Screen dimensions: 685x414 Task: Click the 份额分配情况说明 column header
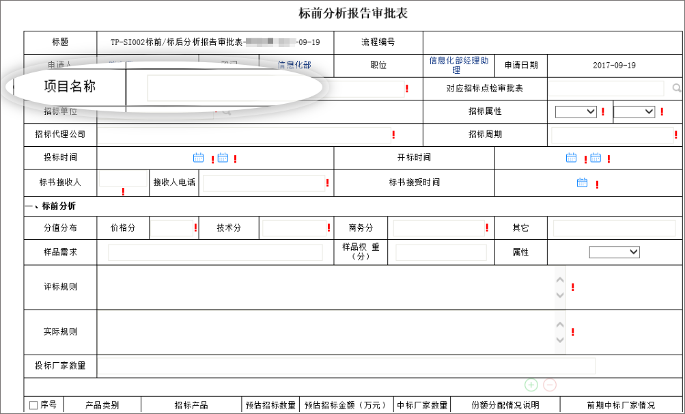[505, 405]
